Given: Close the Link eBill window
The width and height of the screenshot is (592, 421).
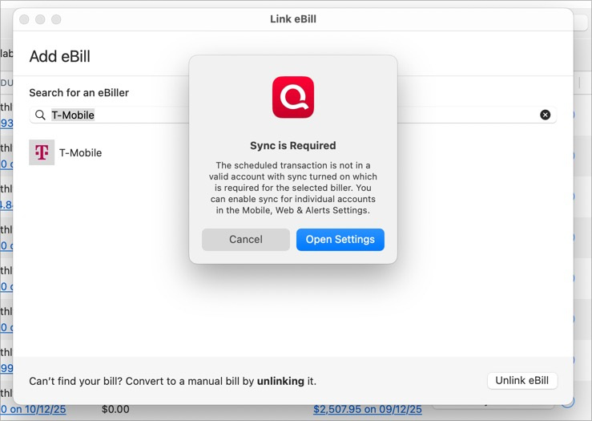Looking at the screenshot, I should (x=24, y=19).
